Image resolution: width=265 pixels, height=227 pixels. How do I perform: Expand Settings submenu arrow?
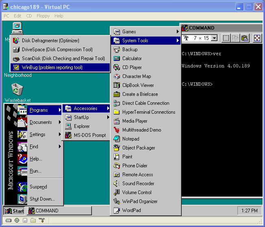(60, 134)
